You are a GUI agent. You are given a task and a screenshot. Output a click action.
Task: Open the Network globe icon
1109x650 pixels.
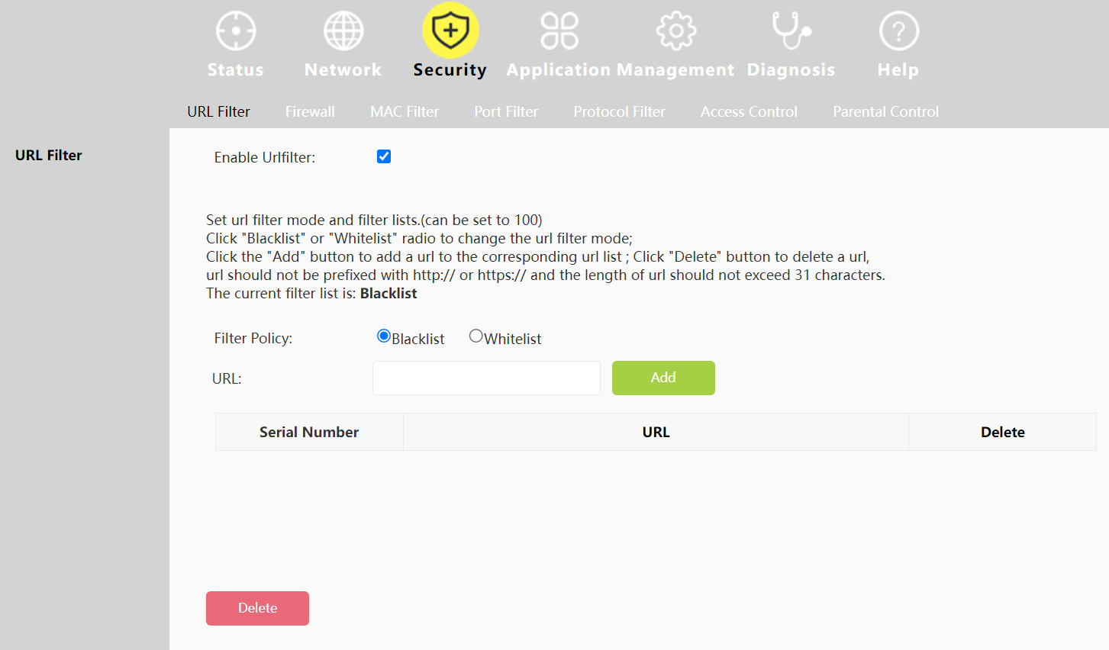click(x=343, y=31)
